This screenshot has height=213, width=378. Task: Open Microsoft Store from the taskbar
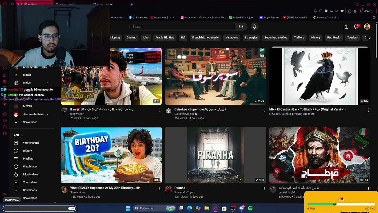pyautogui.click(x=224, y=208)
